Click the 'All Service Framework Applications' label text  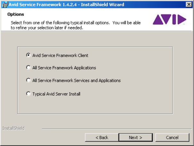pyautogui.click(x=64, y=68)
